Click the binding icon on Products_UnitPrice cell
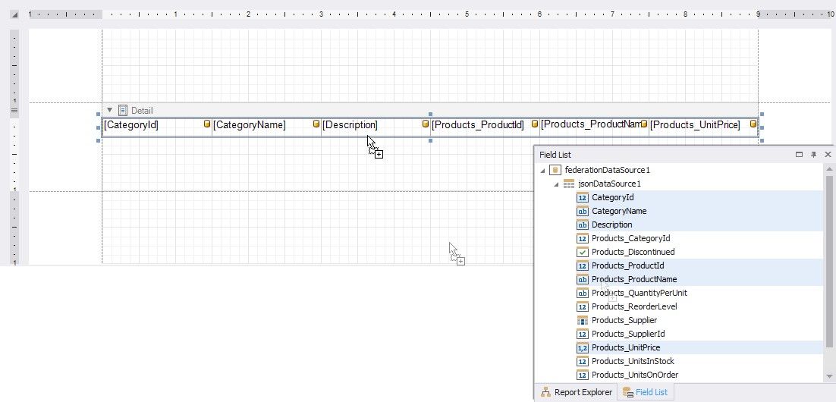The image size is (836, 402). pyautogui.click(x=753, y=124)
